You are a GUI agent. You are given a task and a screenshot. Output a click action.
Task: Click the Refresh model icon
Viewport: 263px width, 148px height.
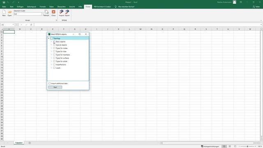pyautogui.click(x=46, y=12)
